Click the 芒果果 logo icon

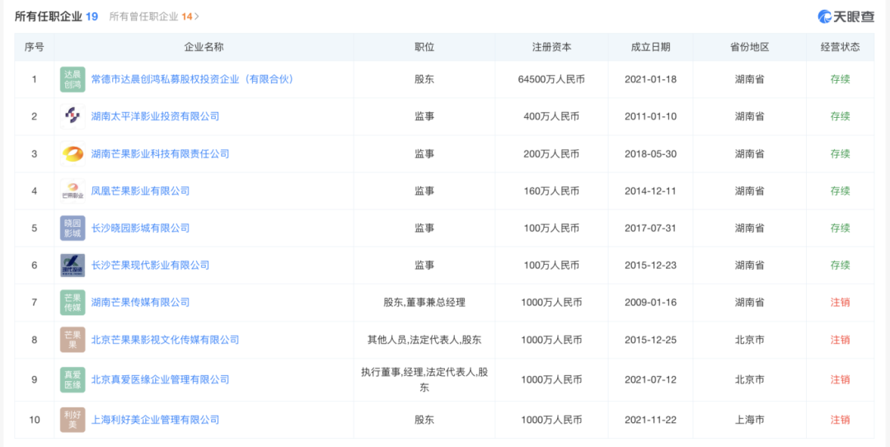coord(73,340)
